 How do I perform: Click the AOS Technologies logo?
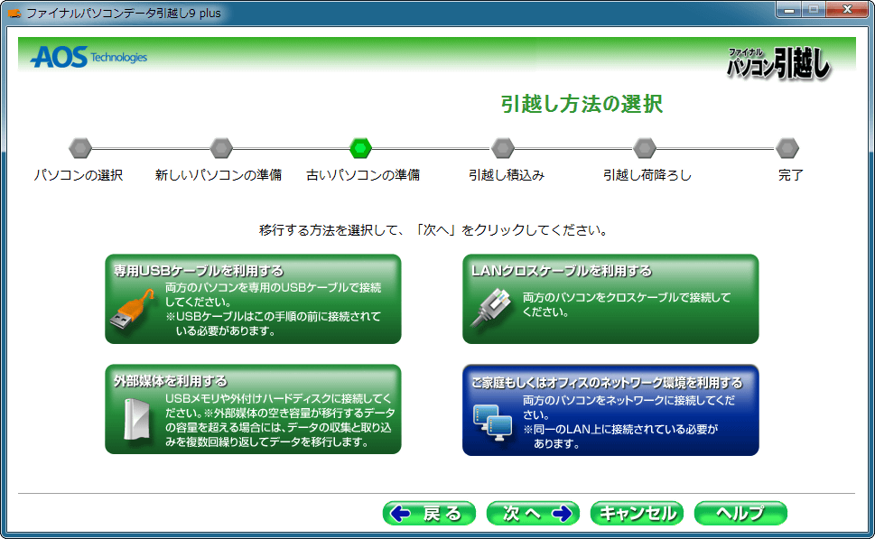tap(88, 57)
